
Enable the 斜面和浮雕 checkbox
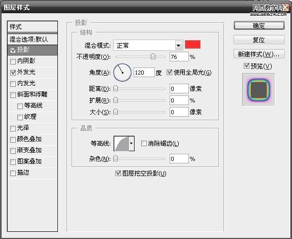pos(13,95)
